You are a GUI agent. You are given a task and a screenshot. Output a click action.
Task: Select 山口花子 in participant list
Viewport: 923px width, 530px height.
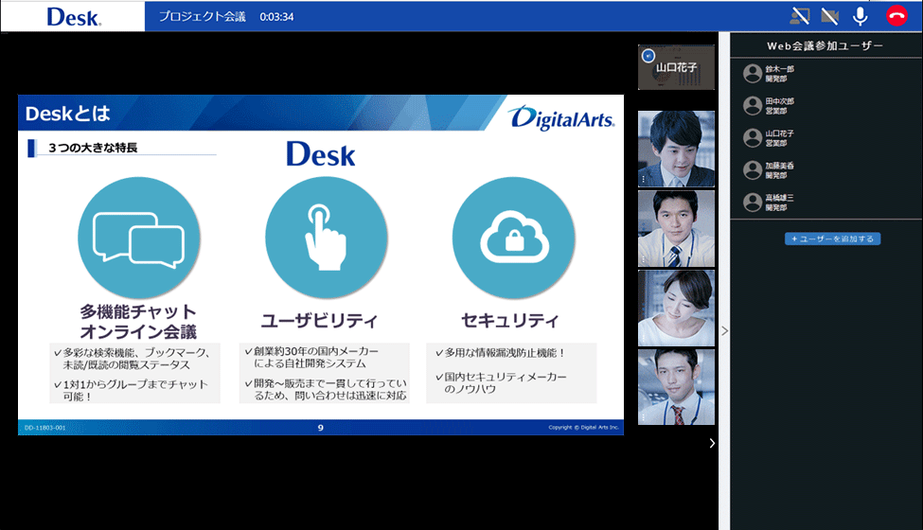[780, 138]
